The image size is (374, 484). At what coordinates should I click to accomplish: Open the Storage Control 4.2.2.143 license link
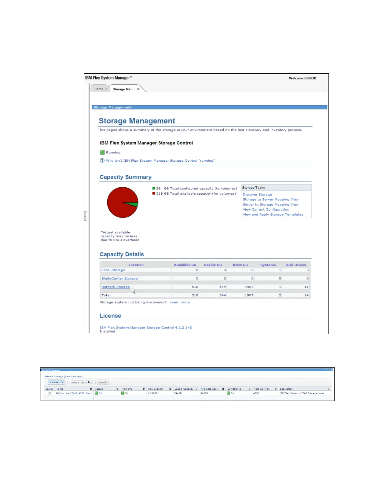(146, 328)
